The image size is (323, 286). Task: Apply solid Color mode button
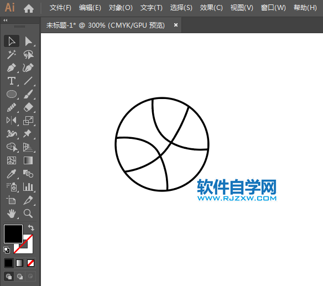pos(9,263)
